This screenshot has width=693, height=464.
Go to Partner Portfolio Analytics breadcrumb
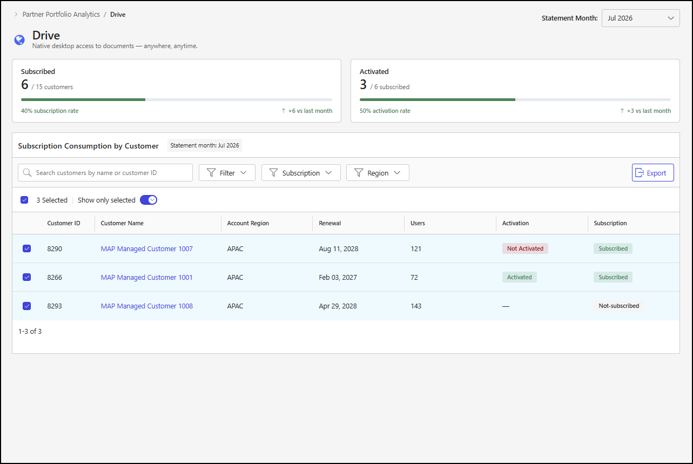pos(61,15)
